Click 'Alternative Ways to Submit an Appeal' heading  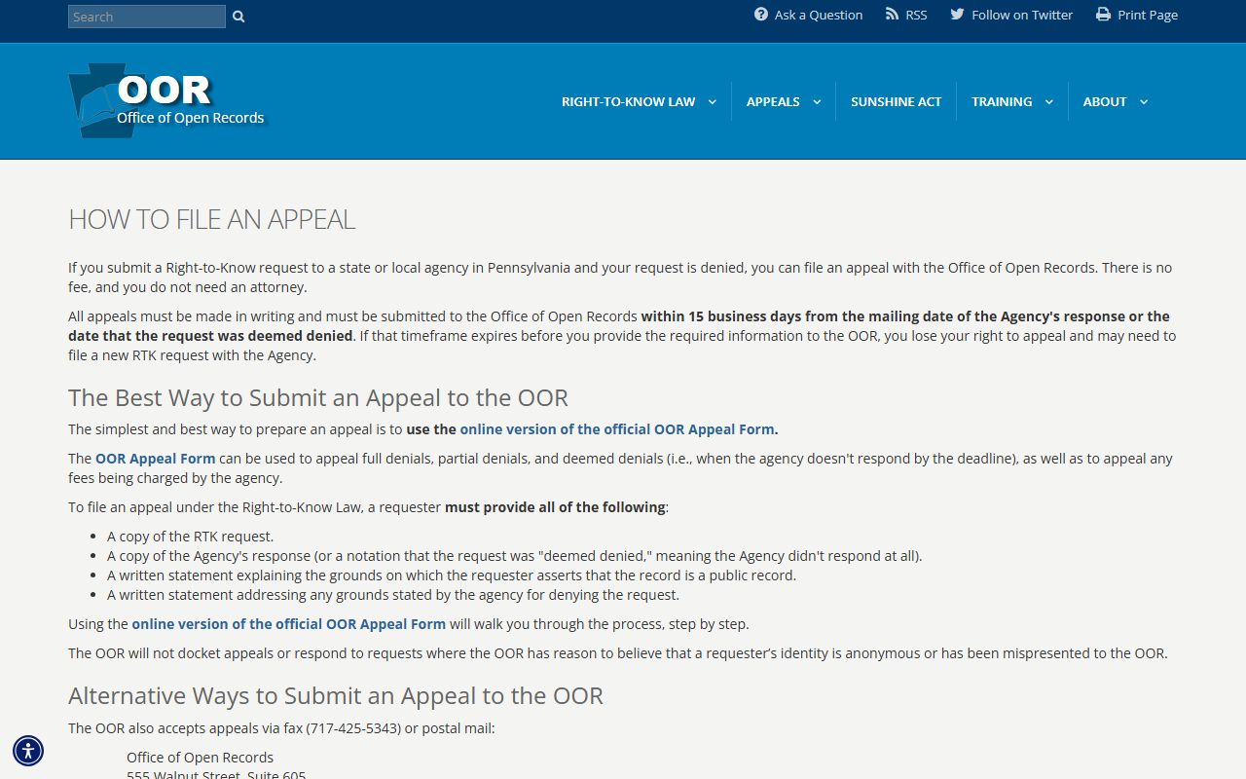pos(336,695)
